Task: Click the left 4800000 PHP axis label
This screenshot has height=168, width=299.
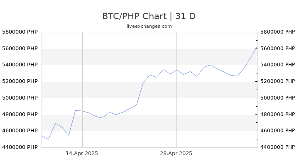Action: click(x=20, y=114)
